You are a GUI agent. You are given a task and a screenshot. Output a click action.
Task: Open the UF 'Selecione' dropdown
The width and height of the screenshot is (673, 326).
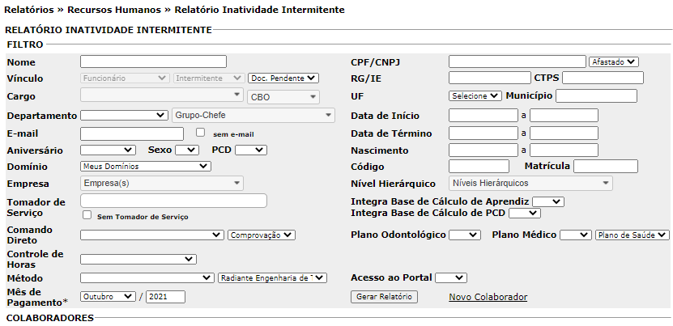click(x=475, y=95)
